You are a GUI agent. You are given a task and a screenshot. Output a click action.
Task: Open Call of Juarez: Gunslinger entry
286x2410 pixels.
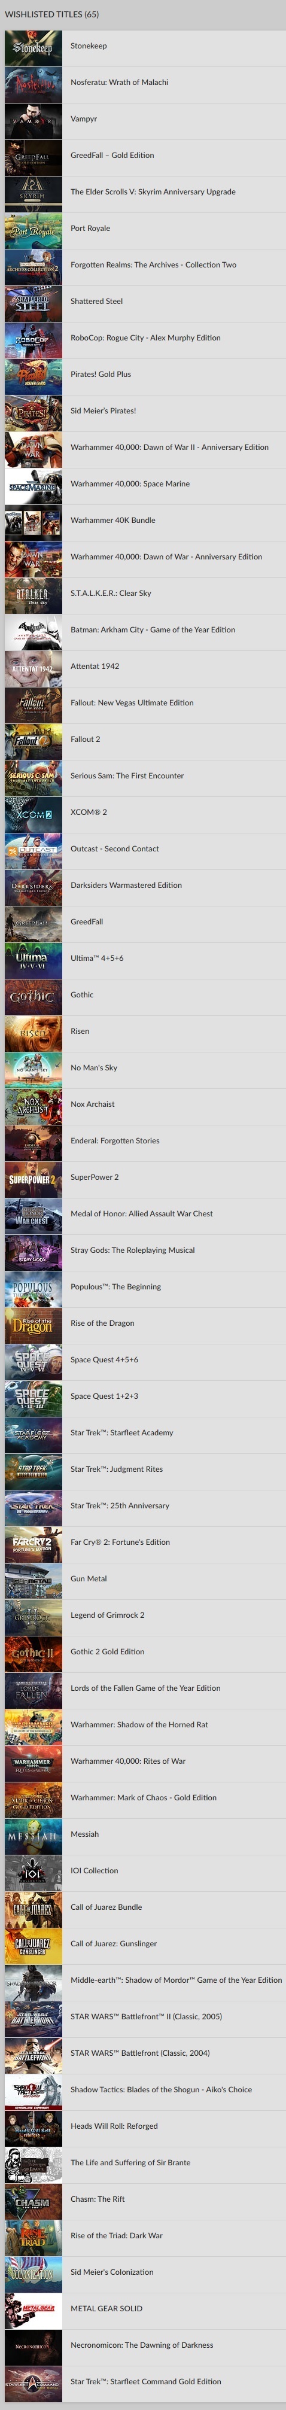pos(114,1943)
